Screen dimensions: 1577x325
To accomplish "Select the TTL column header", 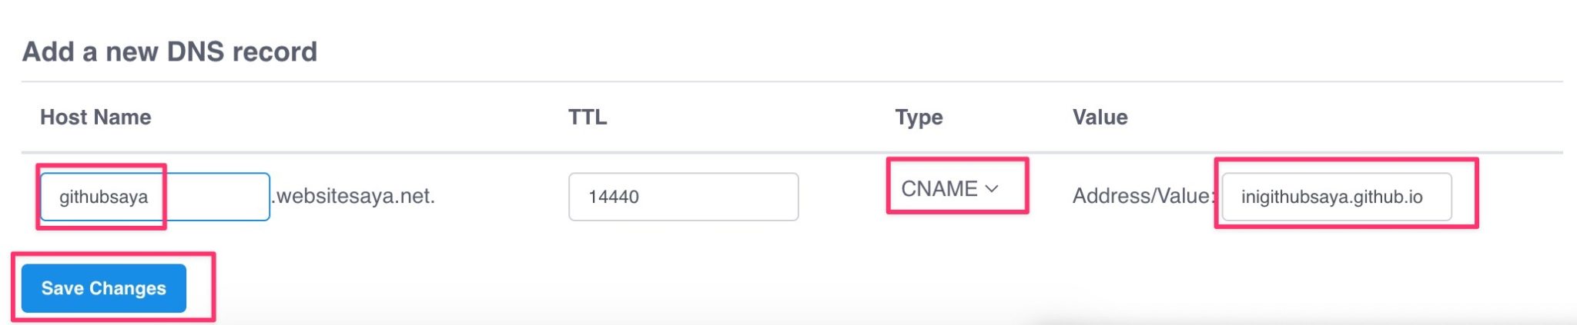I will tap(588, 117).
